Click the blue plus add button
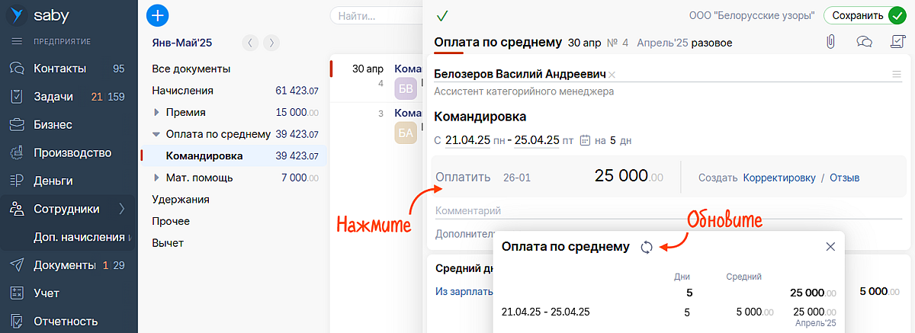 pos(157,15)
